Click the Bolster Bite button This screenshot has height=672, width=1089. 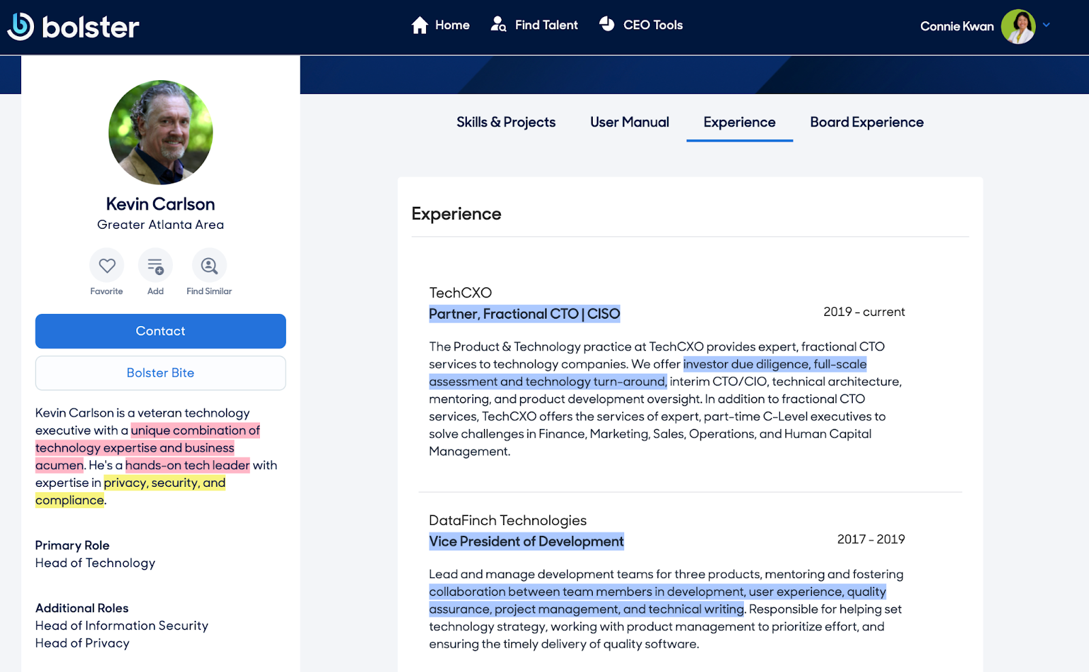[x=161, y=373]
